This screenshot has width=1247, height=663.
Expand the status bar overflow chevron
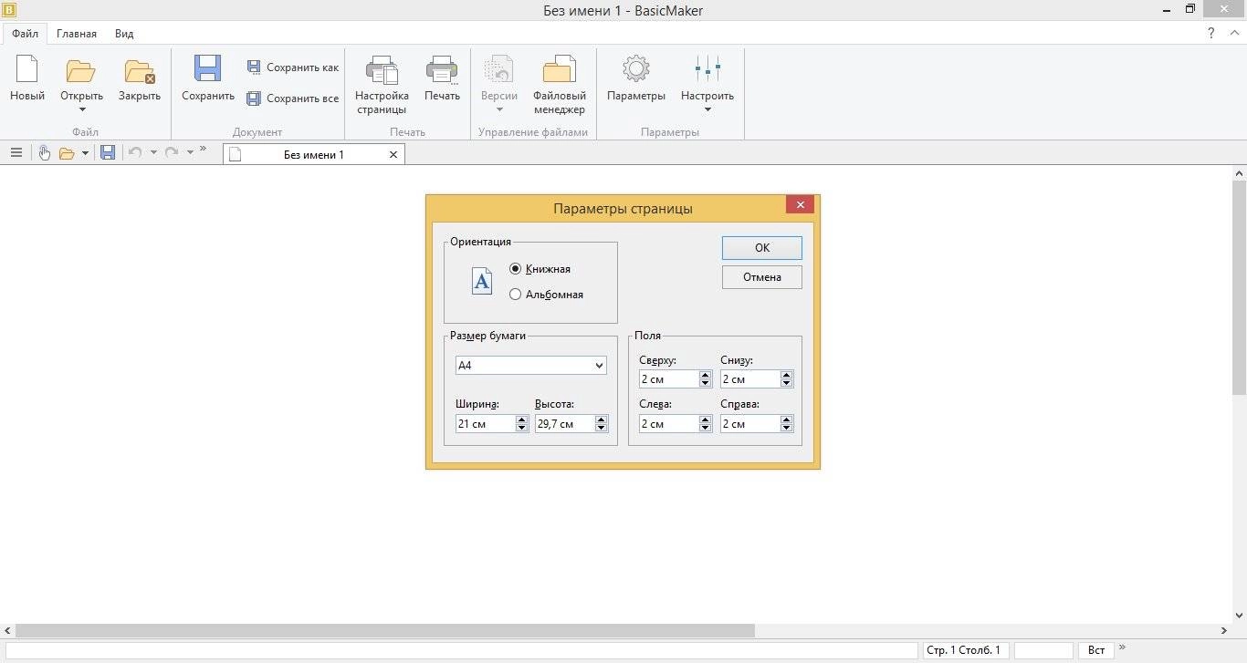pos(1123,647)
